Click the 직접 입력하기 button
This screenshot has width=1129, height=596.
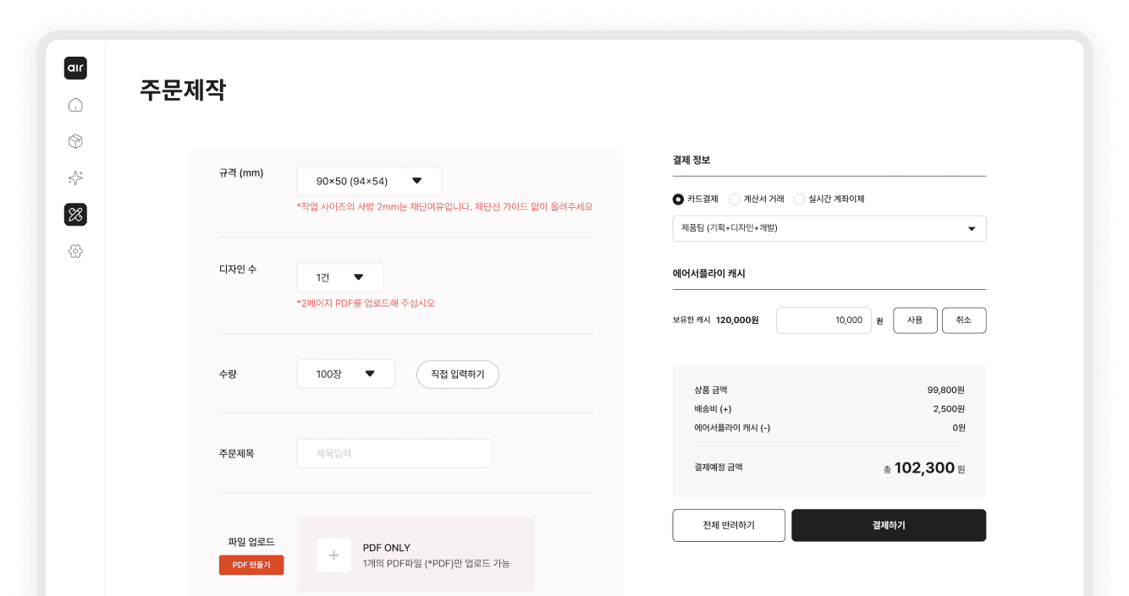458,374
